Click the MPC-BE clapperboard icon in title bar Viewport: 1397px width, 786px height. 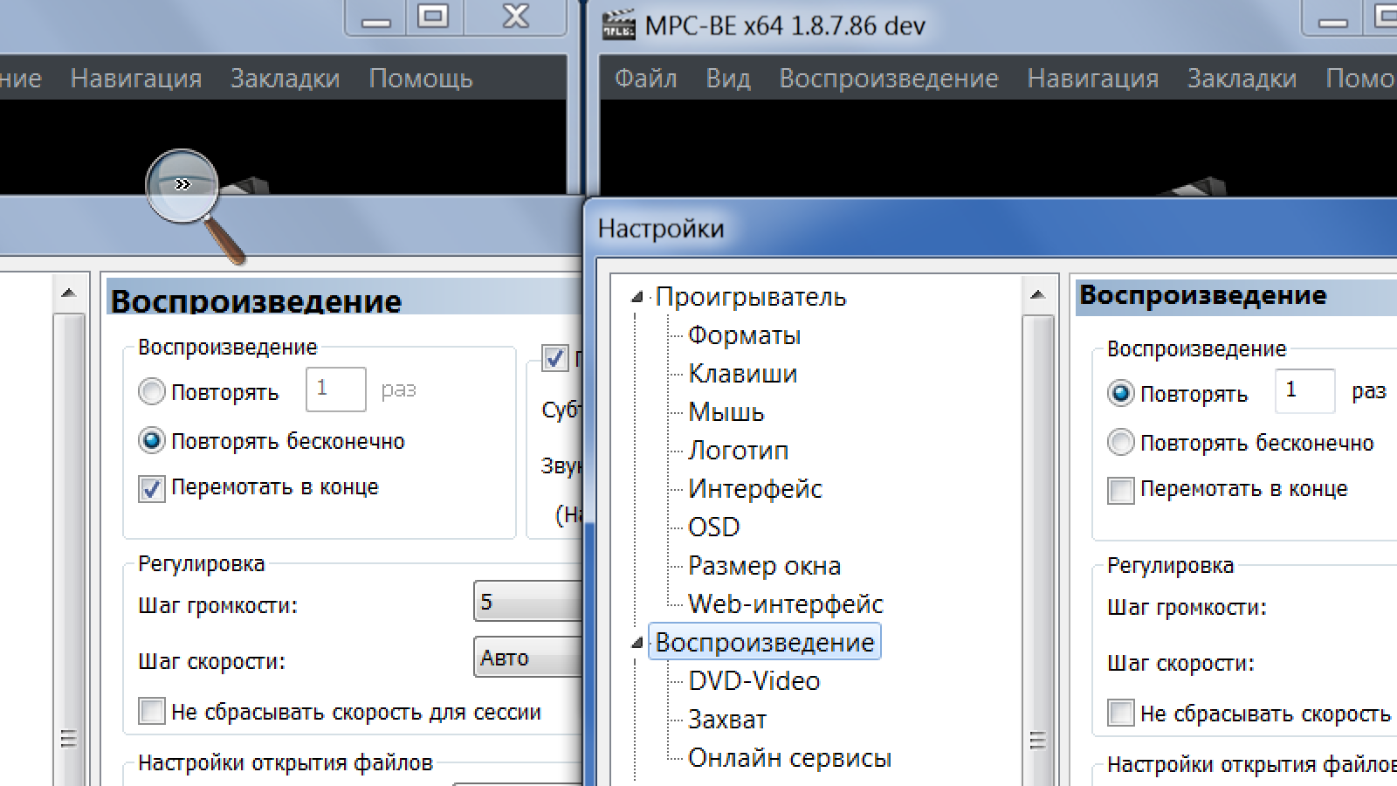(x=618, y=25)
